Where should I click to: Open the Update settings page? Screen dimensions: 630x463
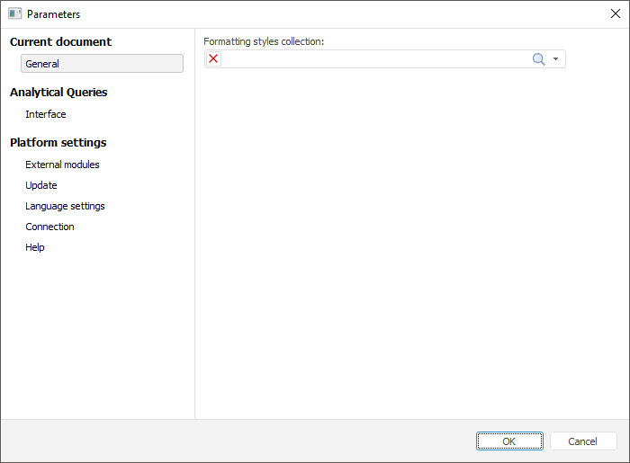[x=41, y=185]
